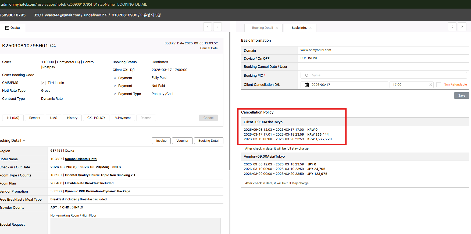Click the Osaka tab building icon
This screenshot has width=471, height=234.
[7, 28]
